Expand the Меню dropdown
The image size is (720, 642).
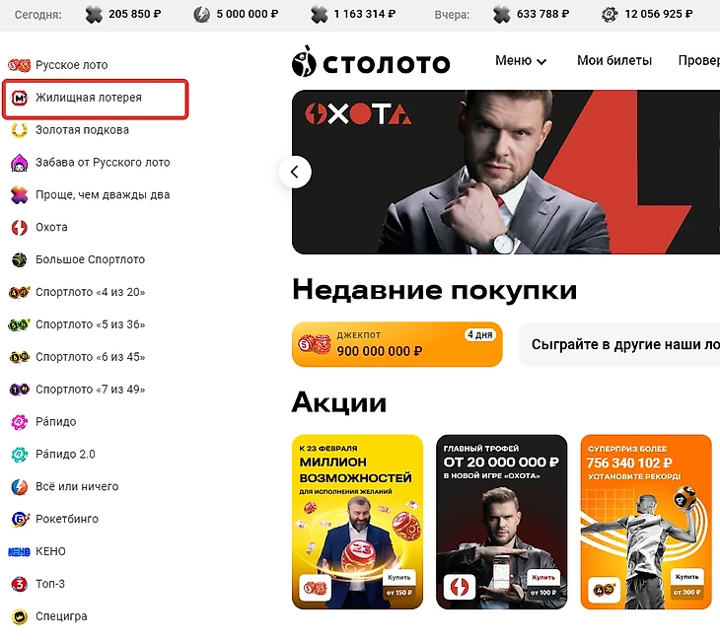(x=521, y=60)
